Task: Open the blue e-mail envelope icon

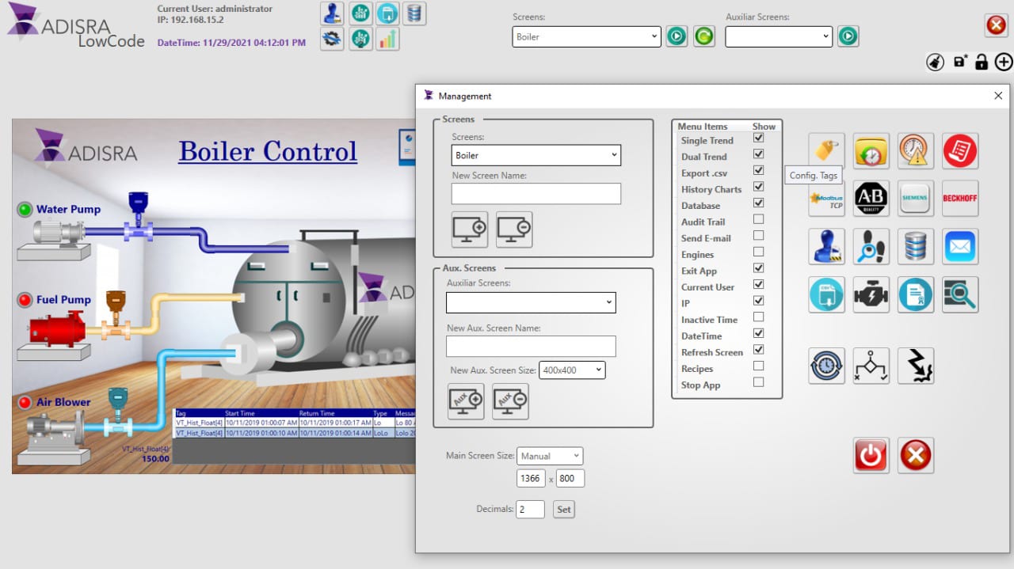Action: click(x=960, y=246)
